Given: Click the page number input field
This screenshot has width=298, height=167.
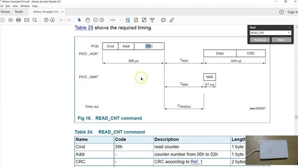Looking at the screenshot, I should pyautogui.click(x=61, y=20).
